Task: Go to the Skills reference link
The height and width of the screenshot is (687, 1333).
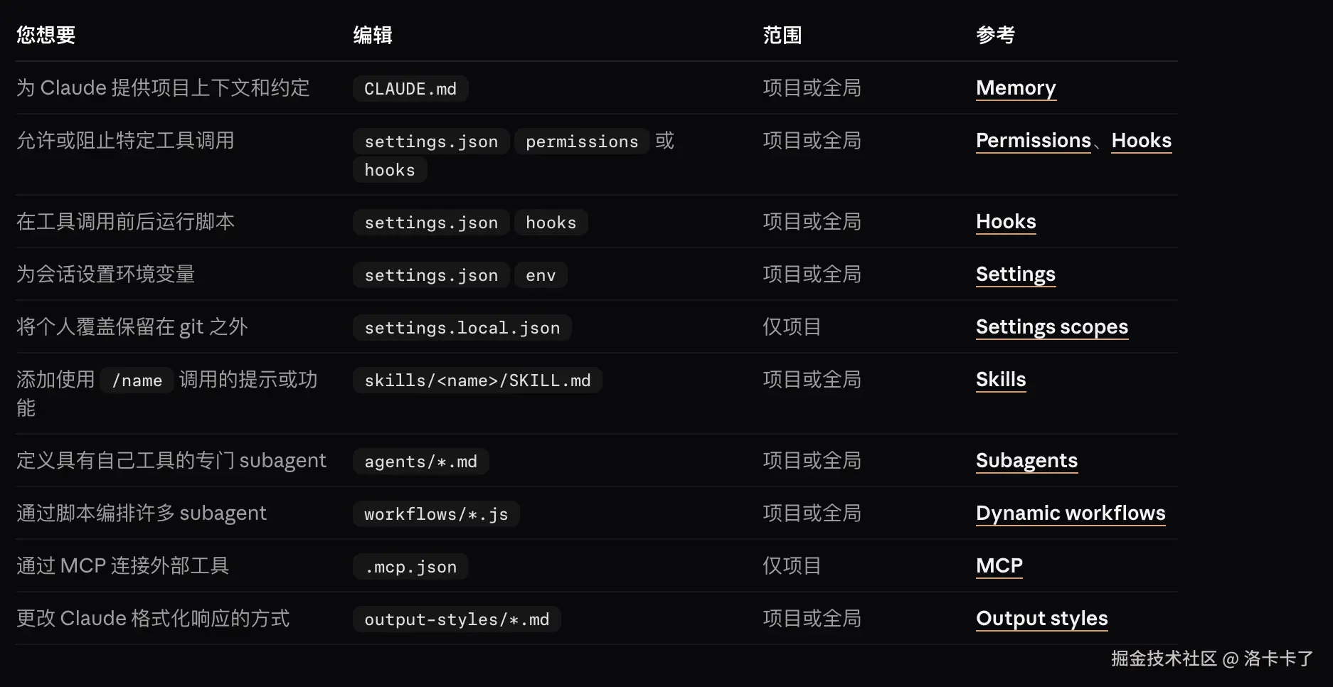Action: coord(1001,379)
